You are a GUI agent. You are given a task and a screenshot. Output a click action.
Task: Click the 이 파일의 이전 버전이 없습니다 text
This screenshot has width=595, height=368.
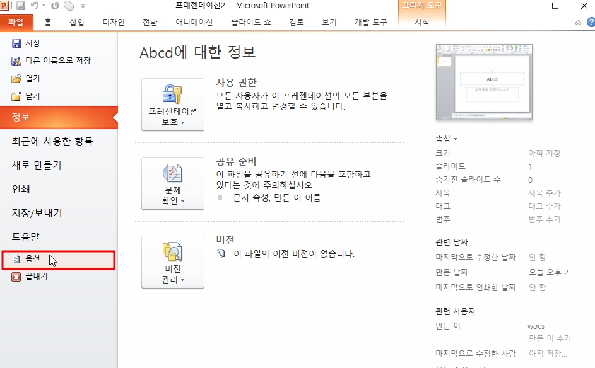[x=294, y=254]
